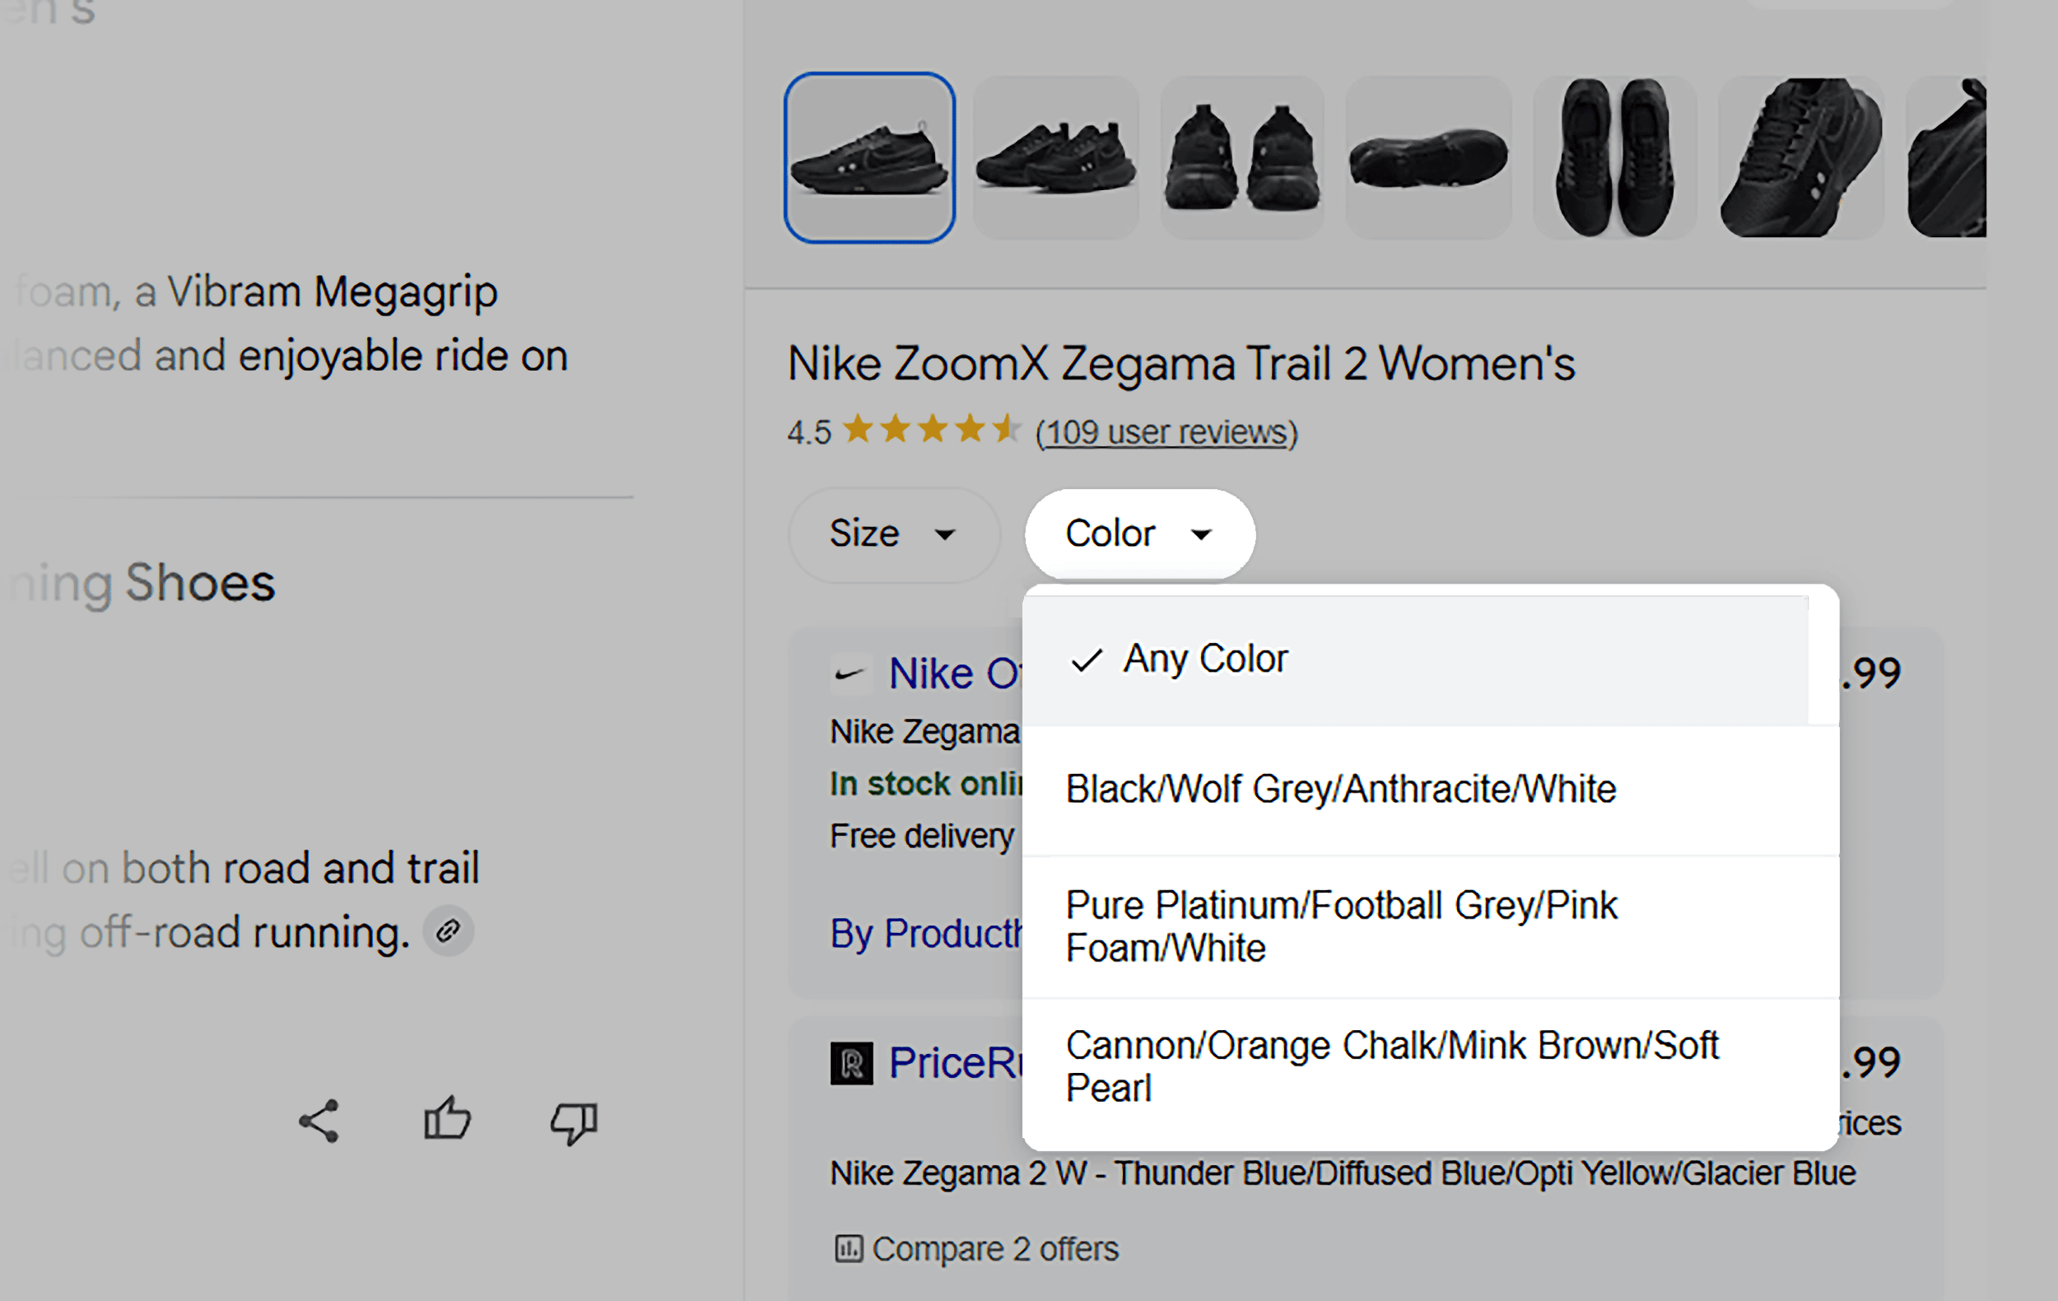Open the Size dropdown
This screenshot has width=2058, height=1301.
click(893, 534)
